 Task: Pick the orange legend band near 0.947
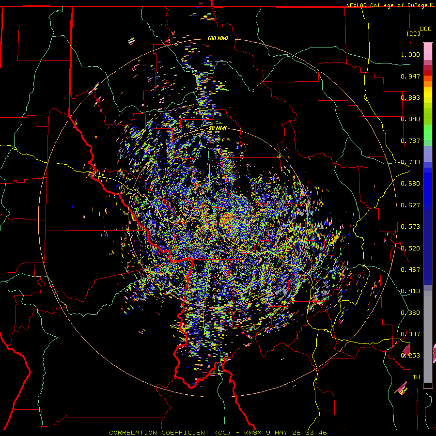click(428, 78)
